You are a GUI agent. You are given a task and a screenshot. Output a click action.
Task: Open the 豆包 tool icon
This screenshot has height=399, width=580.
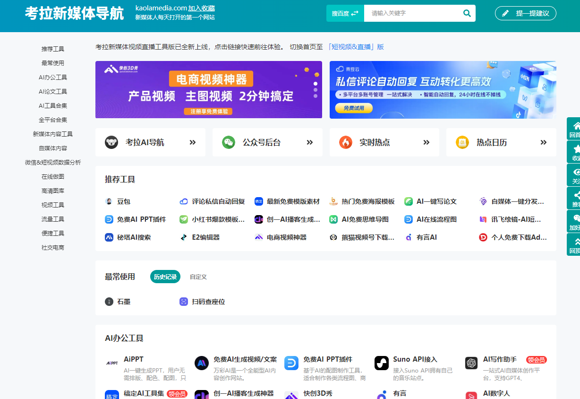click(109, 201)
